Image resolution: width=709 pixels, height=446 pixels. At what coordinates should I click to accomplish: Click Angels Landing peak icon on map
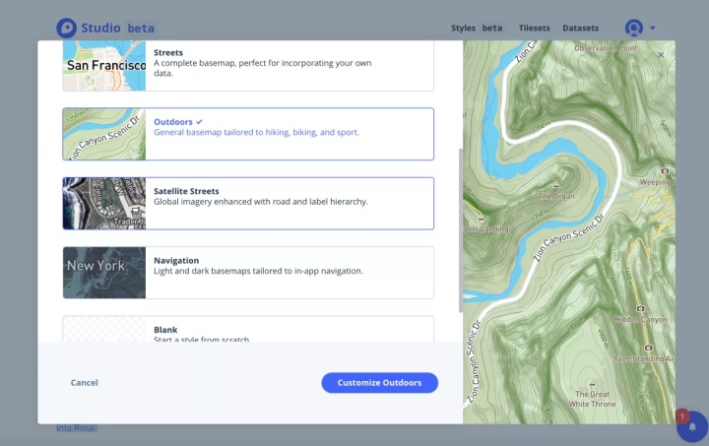482,220
